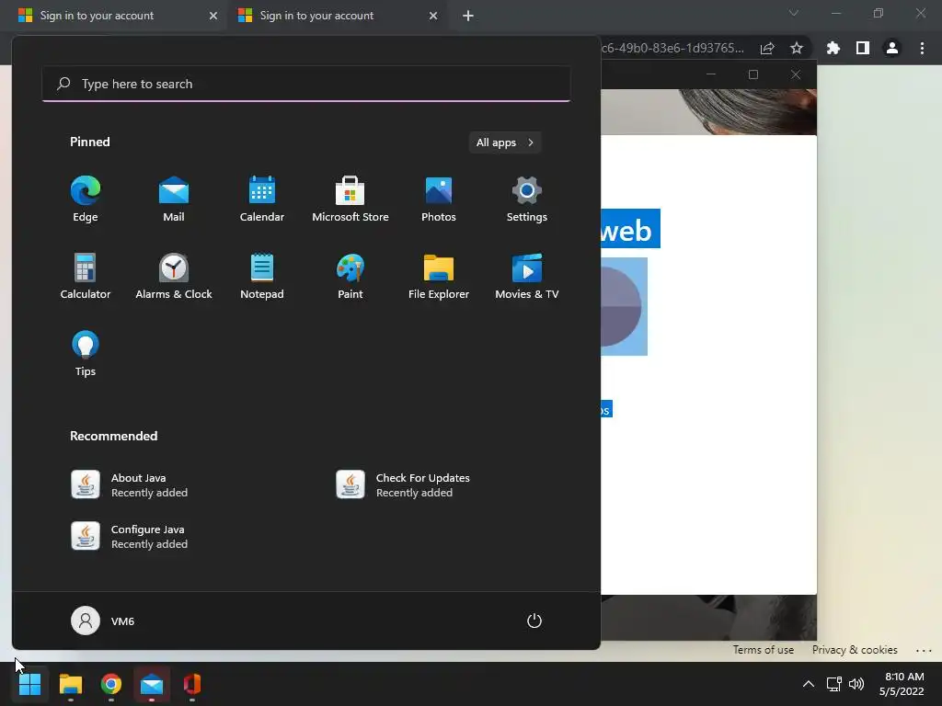Screen dimensions: 942x706
Task: Open the Chrome tab search dropdown
Action: pyautogui.click(x=794, y=13)
